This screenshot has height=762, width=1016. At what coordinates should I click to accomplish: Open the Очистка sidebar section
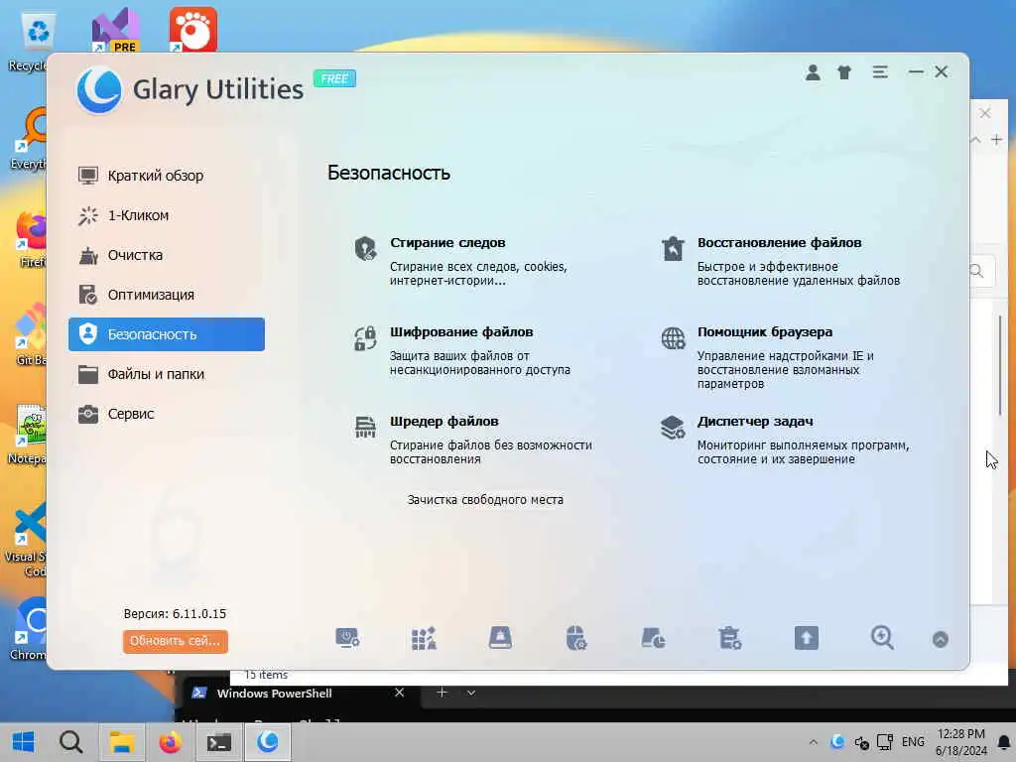tap(167, 255)
